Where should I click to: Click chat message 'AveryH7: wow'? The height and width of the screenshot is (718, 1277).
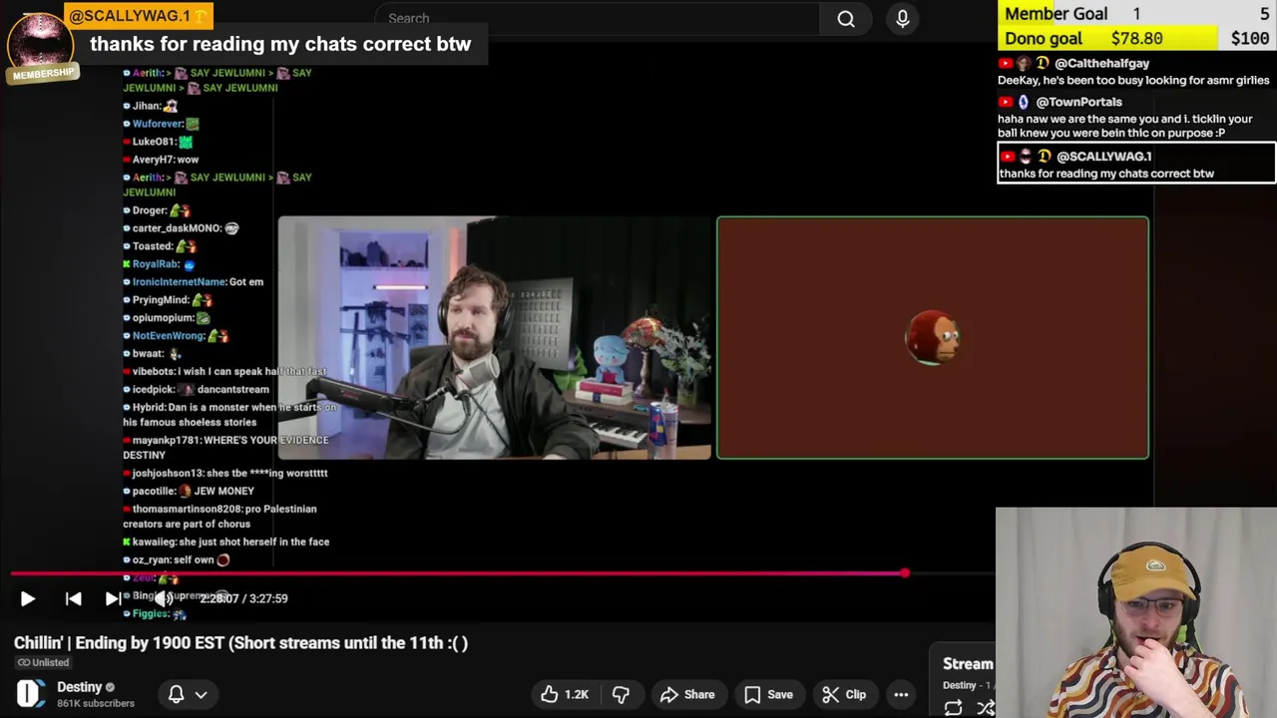tap(161, 160)
